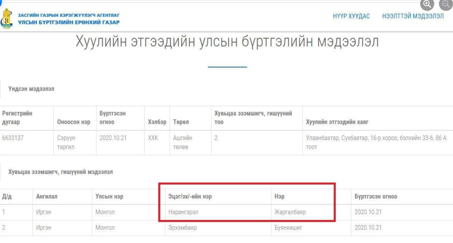Click the Регистрийн дугаар column header
The height and width of the screenshot is (243, 453).
tap(17, 118)
